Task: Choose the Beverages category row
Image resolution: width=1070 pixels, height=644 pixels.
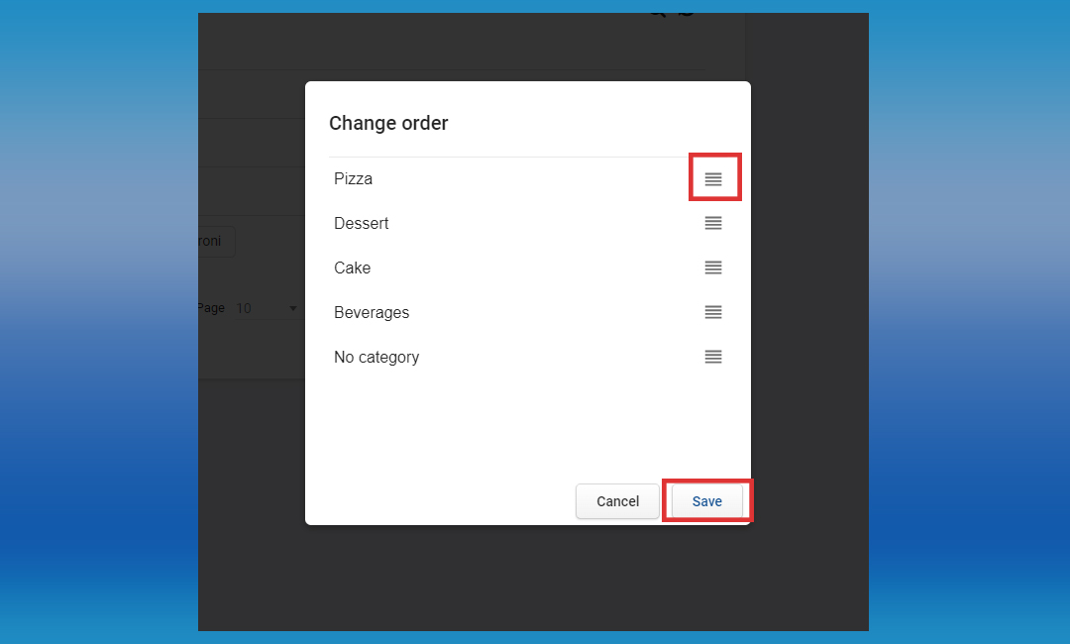Action: [x=372, y=313]
